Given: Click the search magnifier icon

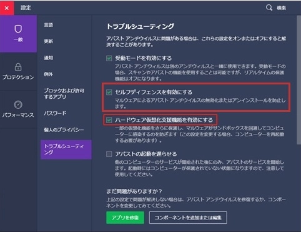Looking at the screenshot, I should (x=269, y=8).
